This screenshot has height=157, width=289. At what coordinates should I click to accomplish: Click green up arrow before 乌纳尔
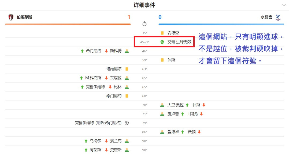point(86,141)
